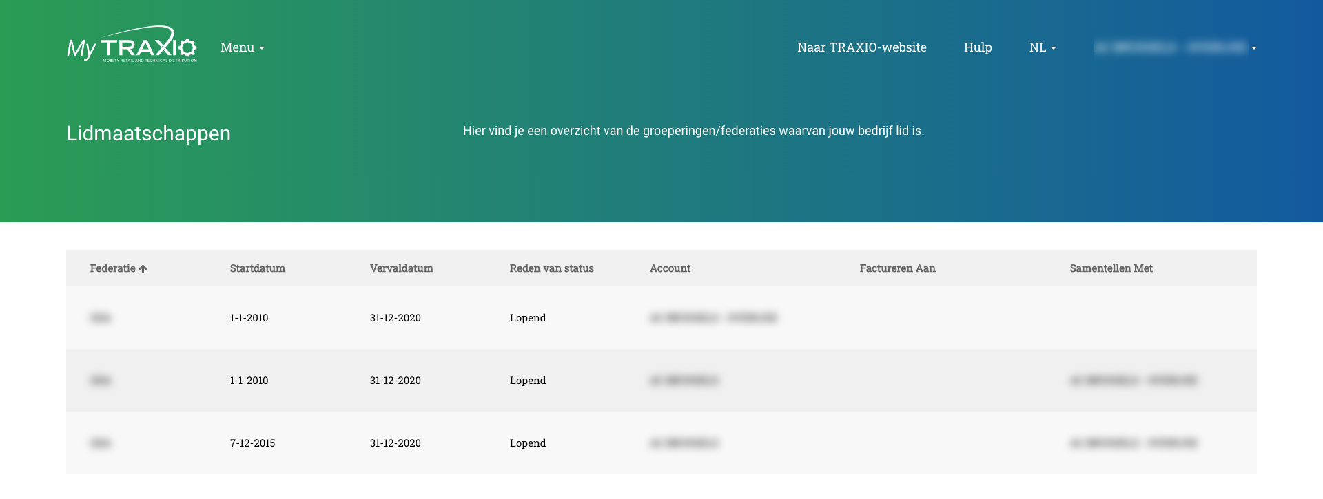Screen dimensions: 1323x499
Task: Click the Federatie sort arrow icon
Action: (x=143, y=269)
